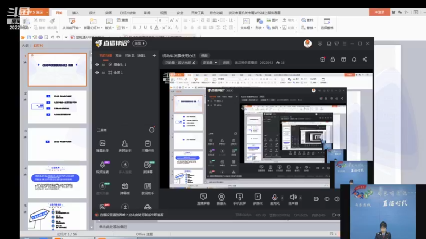Image resolution: width=426 pixels, height=239 pixels.
Task: Click the notes field 单击此处添加备注
Action: click(113, 227)
